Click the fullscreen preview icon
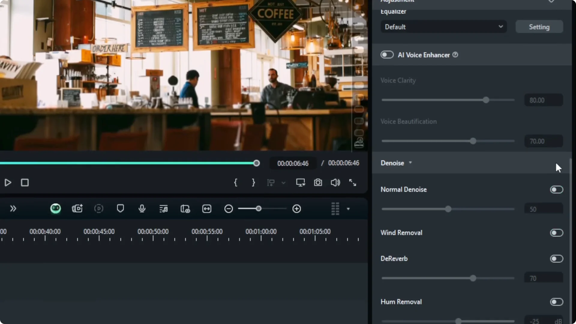Viewport: 576px width, 324px height. click(x=353, y=182)
